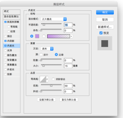Open the 混合模式 dropdown

(53, 19)
